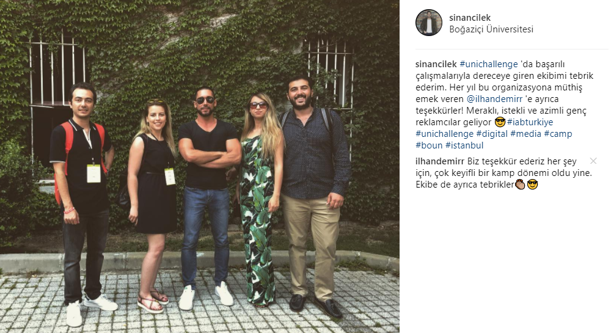Open the @ilhandemirr mention in the caption
611x333 pixels.
494,99
